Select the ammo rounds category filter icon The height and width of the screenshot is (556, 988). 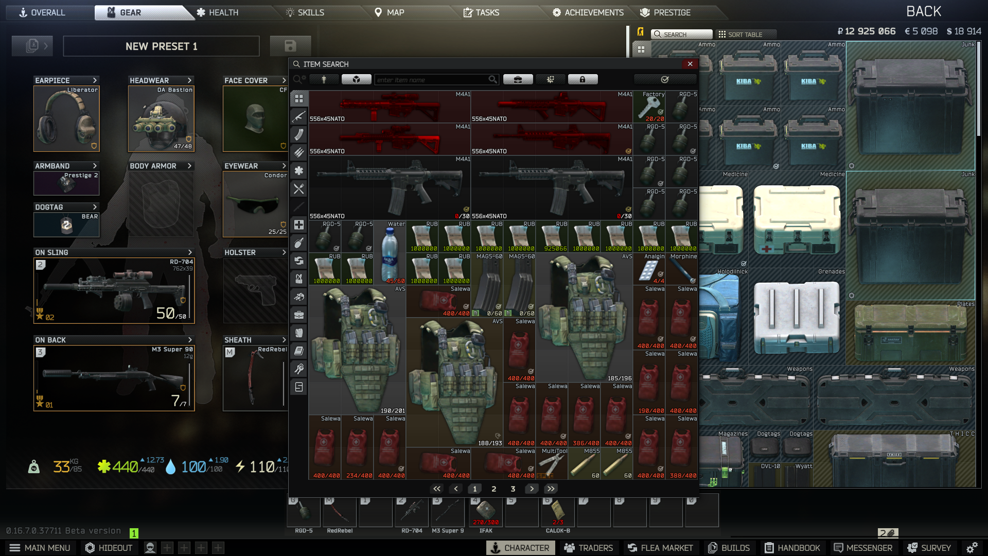tap(298, 152)
